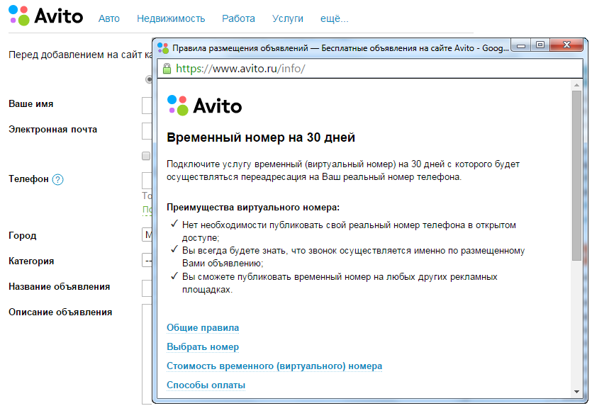Click the Перед добавлением на сайт text

point(80,55)
